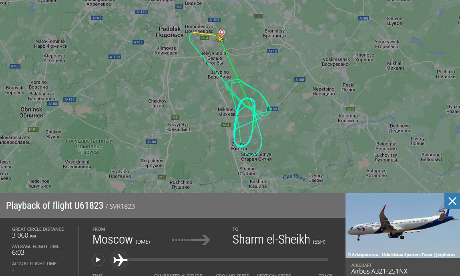The image size is (460, 276).
Task: Click the M-4 highway shield near Domodedovo
Action: pos(205,38)
